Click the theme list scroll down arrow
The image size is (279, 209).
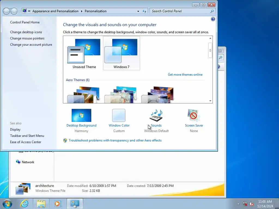click(210, 101)
